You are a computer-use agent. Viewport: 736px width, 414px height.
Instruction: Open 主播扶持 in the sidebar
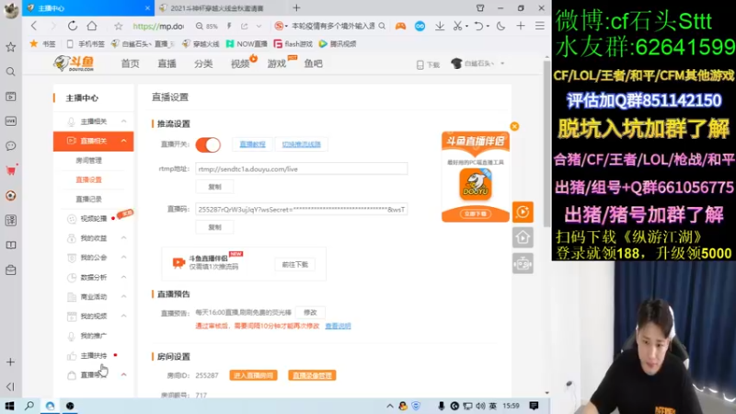94,355
